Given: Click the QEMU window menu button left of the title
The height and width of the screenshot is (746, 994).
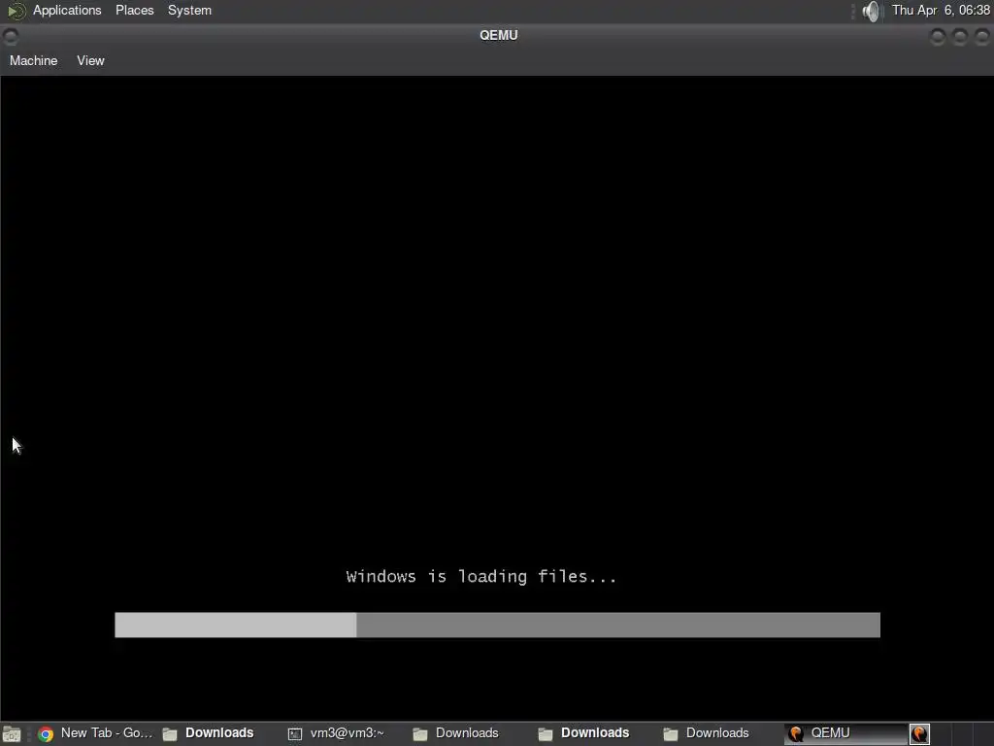Looking at the screenshot, I should (10, 37).
